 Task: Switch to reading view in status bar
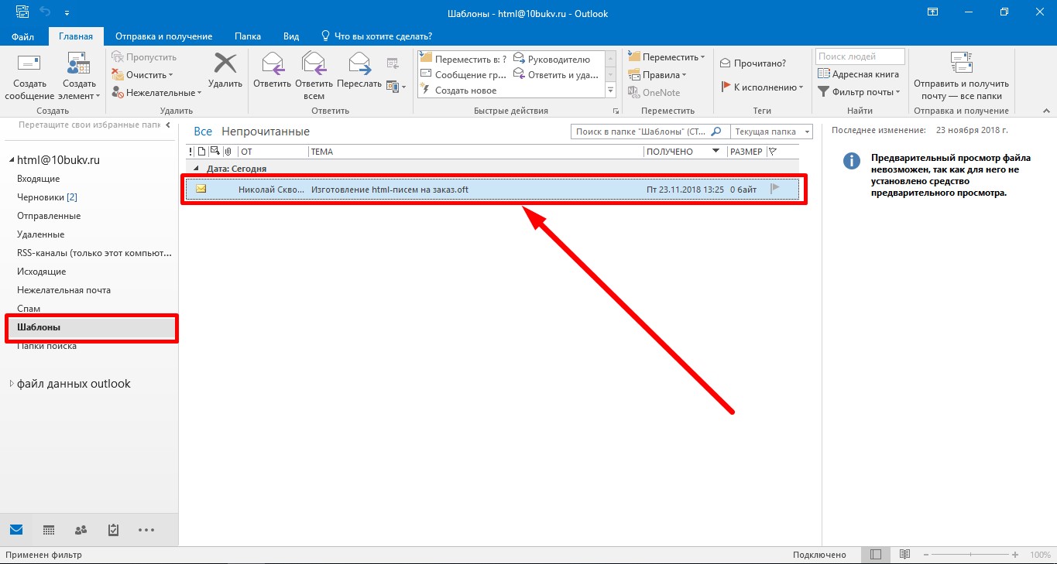[x=904, y=555]
